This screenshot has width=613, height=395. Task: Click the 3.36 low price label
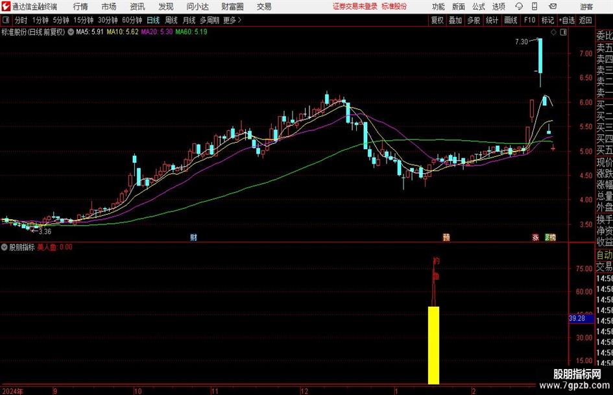click(45, 232)
